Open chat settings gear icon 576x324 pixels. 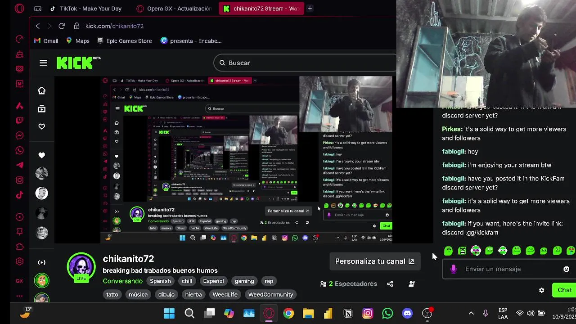pyautogui.click(x=542, y=291)
